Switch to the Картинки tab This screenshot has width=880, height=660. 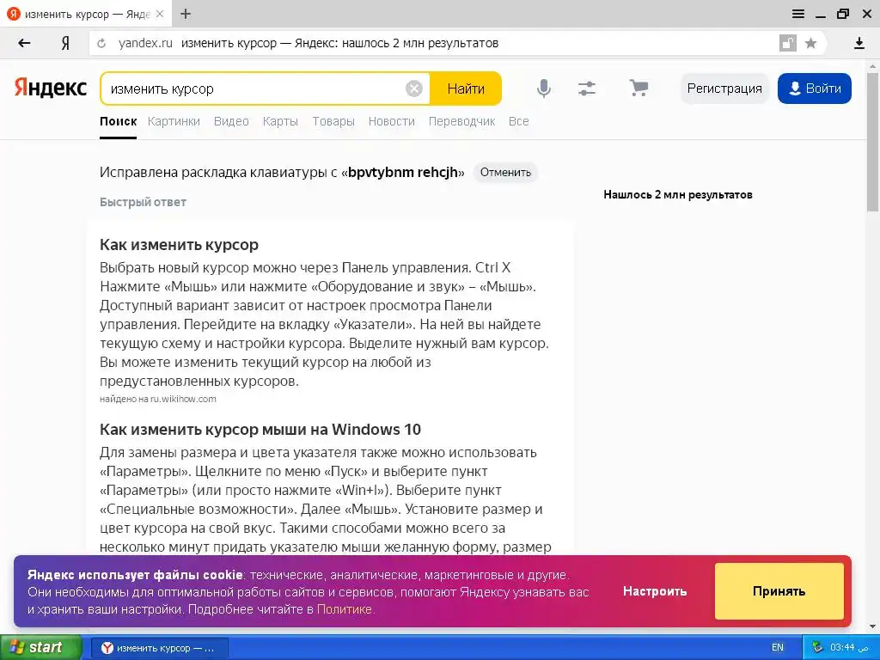(x=174, y=121)
